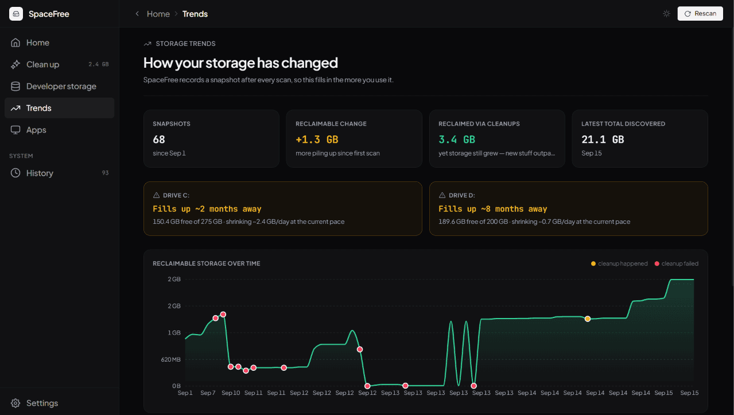This screenshot has width=734, height=415.
Task: Toggle the light/dark theme sun icon
Action: [x=666, y=14]
